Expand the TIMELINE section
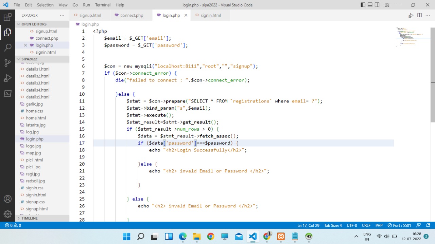The image size is (435, 244). click(x=42, y=218)
